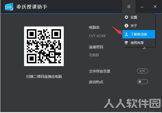Select 下载移动端 menu entry
This screenshot has width=162, height=113.
point(139,34)
